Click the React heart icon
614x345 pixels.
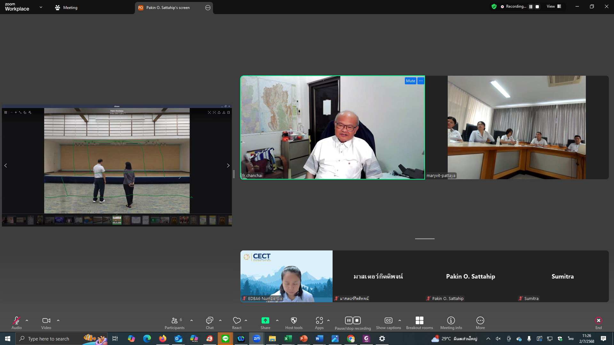(x=237, y=320)
